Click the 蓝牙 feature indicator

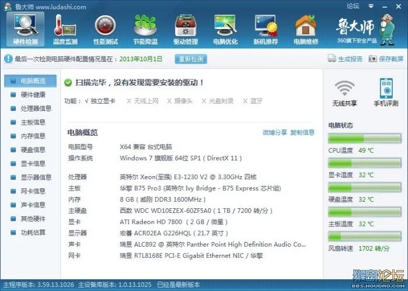[x=252, y=101]
